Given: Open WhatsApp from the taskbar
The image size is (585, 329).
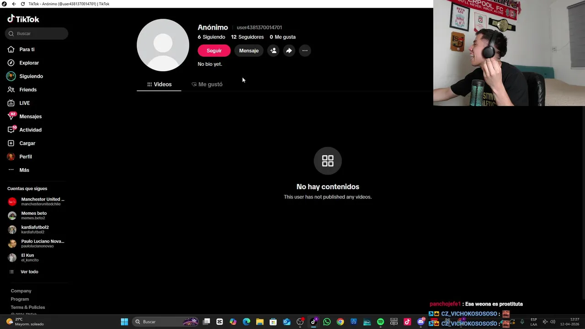Looking at the screenshot, I should (327, 322).
